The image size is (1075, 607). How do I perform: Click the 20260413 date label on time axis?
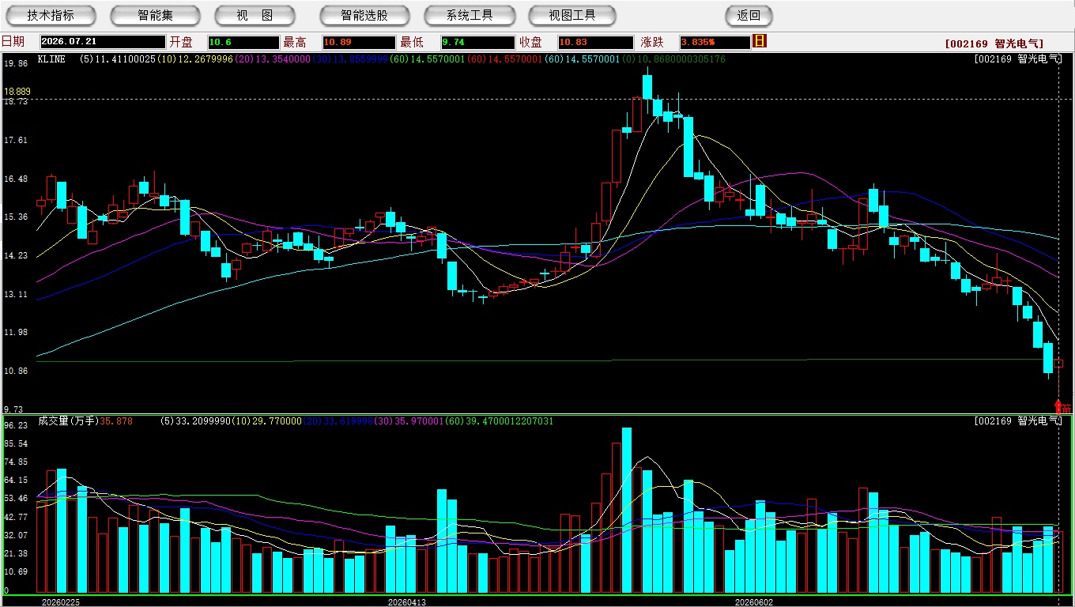click(x=406, y=601)
